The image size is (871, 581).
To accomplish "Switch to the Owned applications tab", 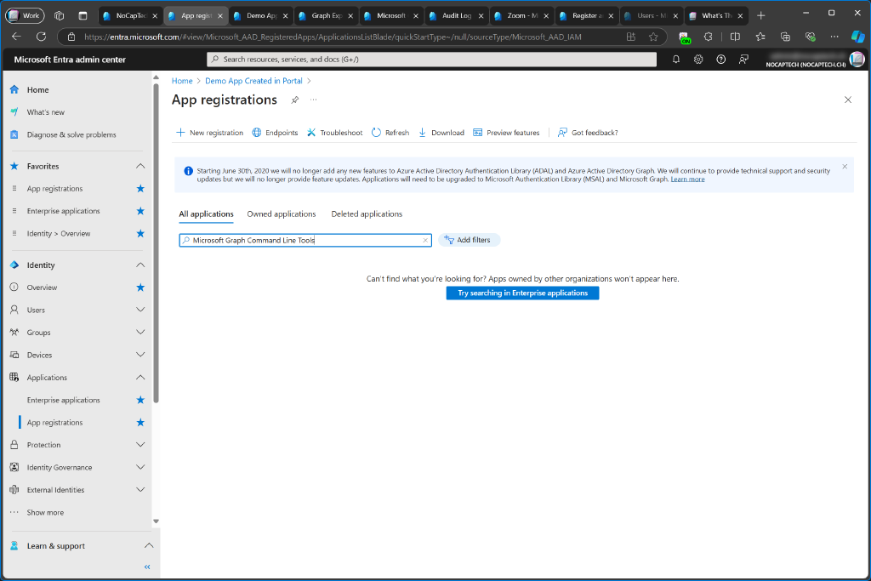I will pos(281,214).
